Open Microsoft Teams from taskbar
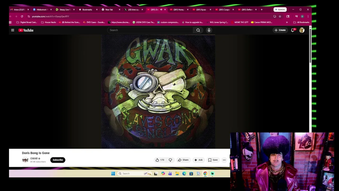The height and width of the screenshot is (191, 339). click(x=170, y=173)
